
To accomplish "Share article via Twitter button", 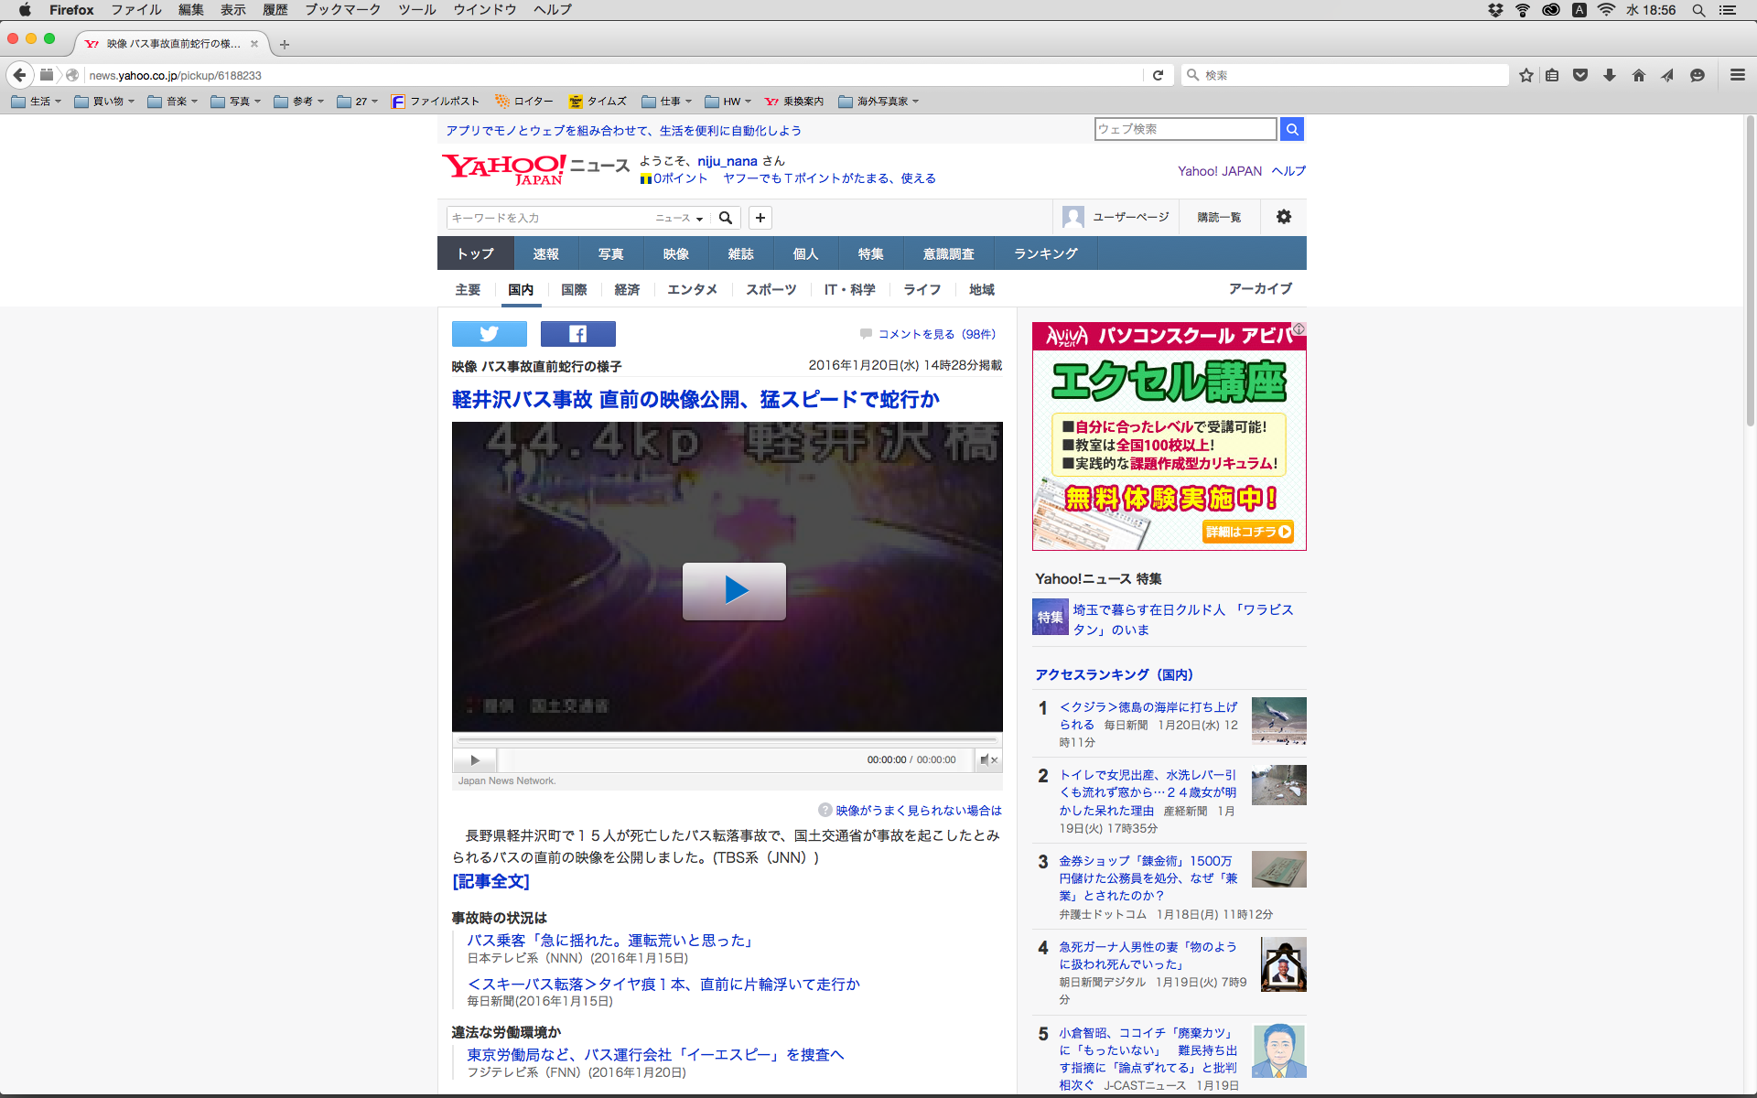I will 489,334.
